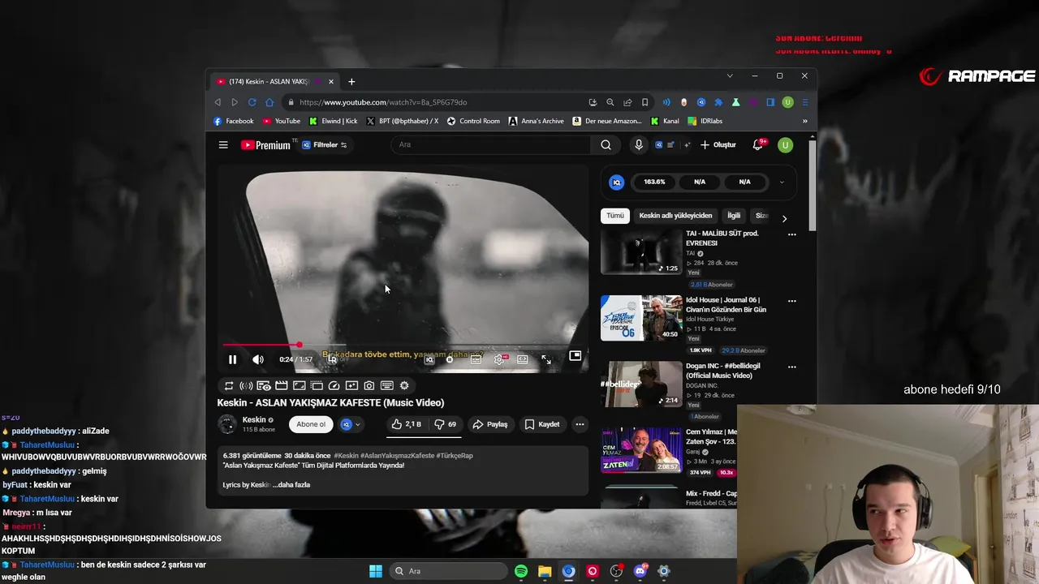Image resolution: width=1039 pixels, height=584 pixels.
Task: Click the cinema clapperboard icon below player
Action: [x=281, y=386]
